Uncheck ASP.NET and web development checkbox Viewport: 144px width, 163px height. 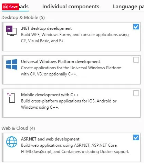(136, 137)
